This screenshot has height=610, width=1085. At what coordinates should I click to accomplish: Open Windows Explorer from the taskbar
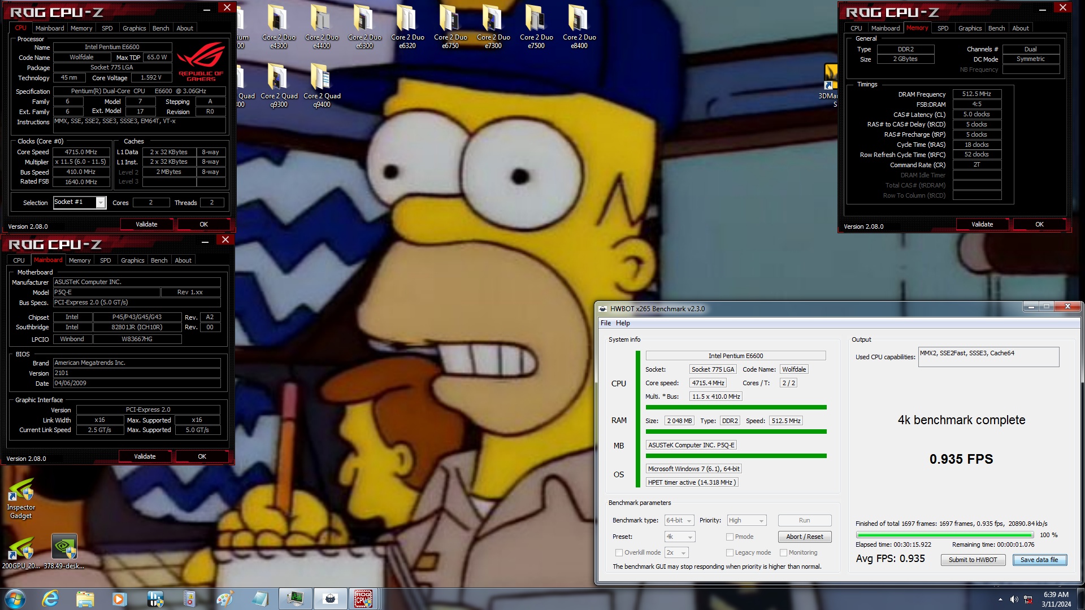click(85, 598)
